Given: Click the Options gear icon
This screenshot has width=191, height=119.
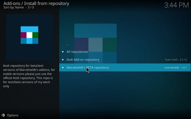Looking at the screenshot, I should pyautogui.click(x=3, y=115).
